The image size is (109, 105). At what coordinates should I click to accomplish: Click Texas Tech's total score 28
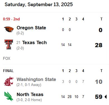point(99,45)
